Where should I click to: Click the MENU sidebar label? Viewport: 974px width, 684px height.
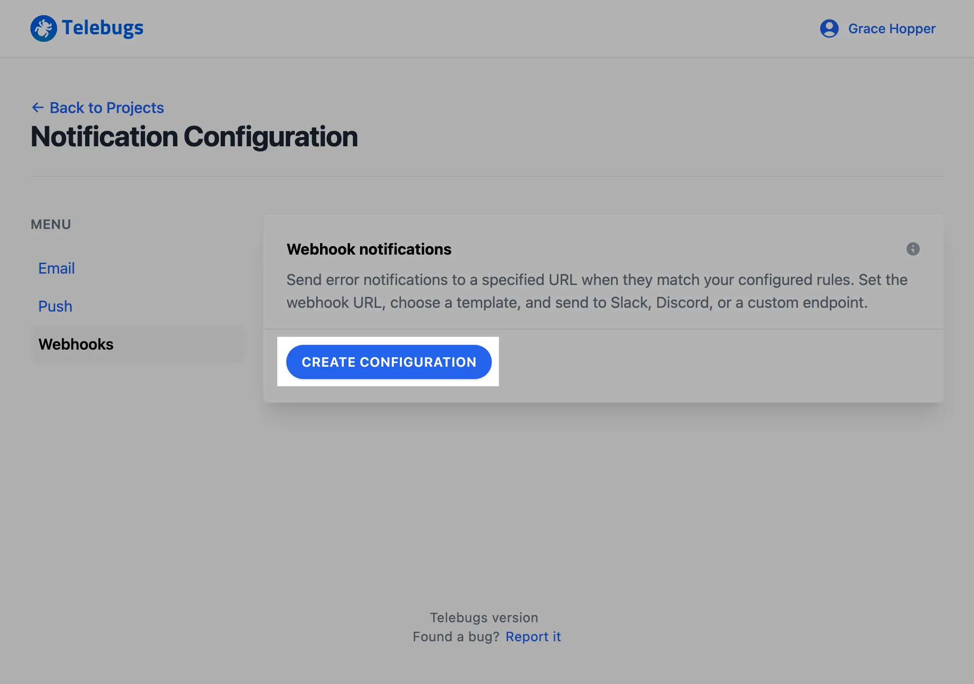pyautogui.click(x=51, y=224)
